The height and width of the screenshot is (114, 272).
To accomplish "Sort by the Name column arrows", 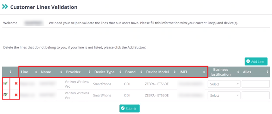I will point(61,72).
